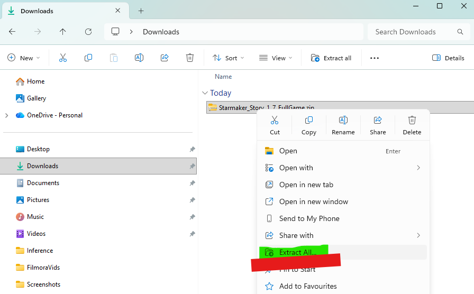474x294 pixels.
Task: Select Share in the context menu
Action: pyautogui.click(x=378, y=125)
